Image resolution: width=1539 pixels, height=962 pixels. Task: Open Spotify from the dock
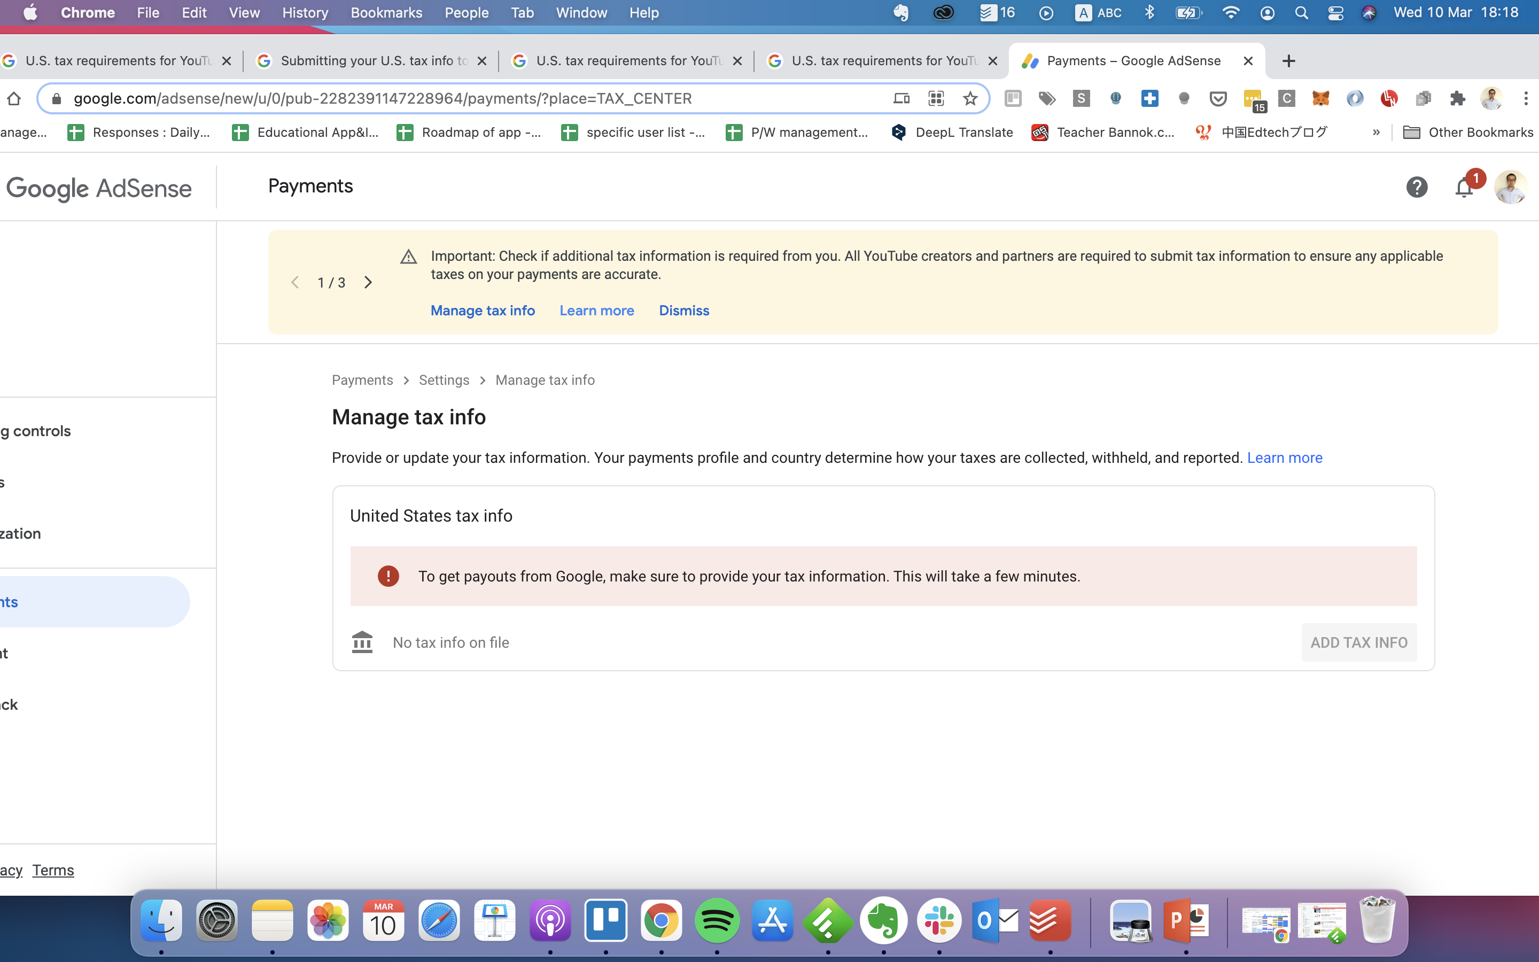[717, 921]
